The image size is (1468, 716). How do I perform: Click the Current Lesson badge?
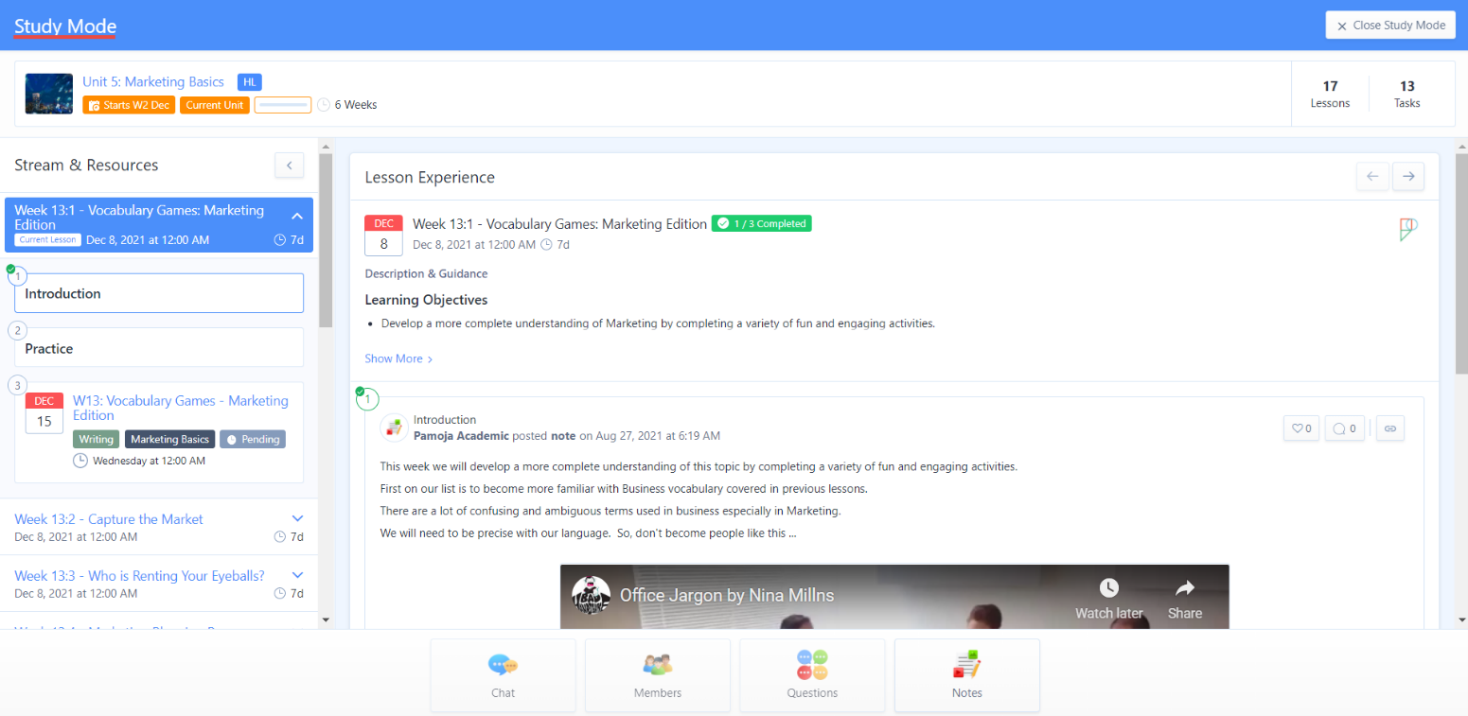tap(47, 240)
